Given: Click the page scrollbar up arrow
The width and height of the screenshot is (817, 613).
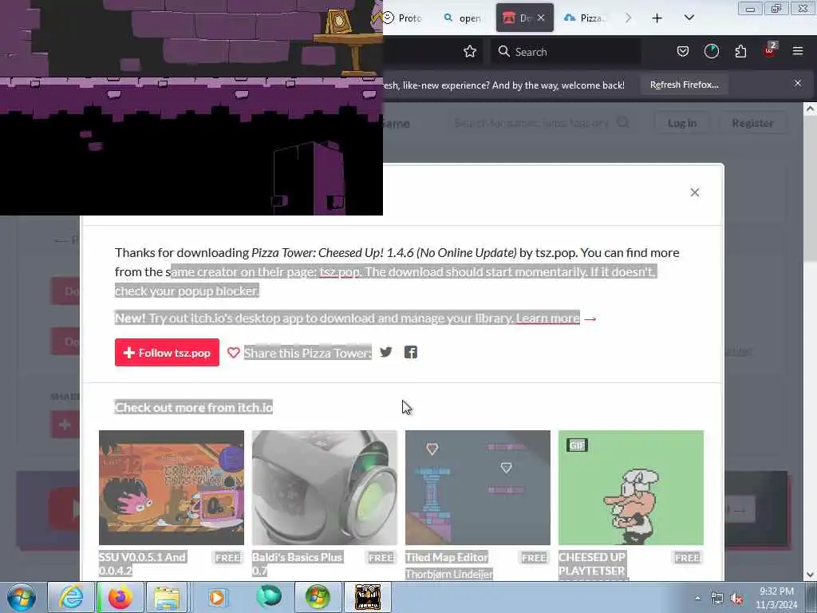Looking at the screenshot, I should tap(811, 109).
